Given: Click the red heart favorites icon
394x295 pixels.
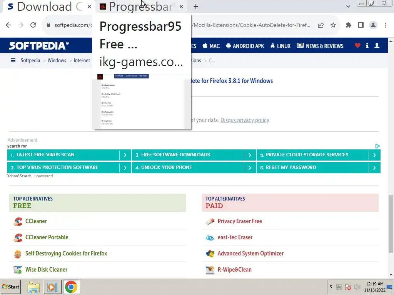Looking at the screenshot, I should [x=357, y=45].
